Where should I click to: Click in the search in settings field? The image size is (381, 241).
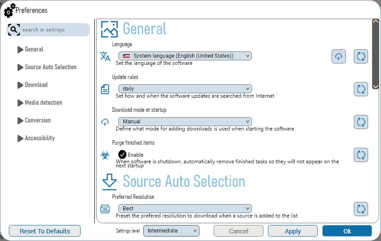coord(48,30)
